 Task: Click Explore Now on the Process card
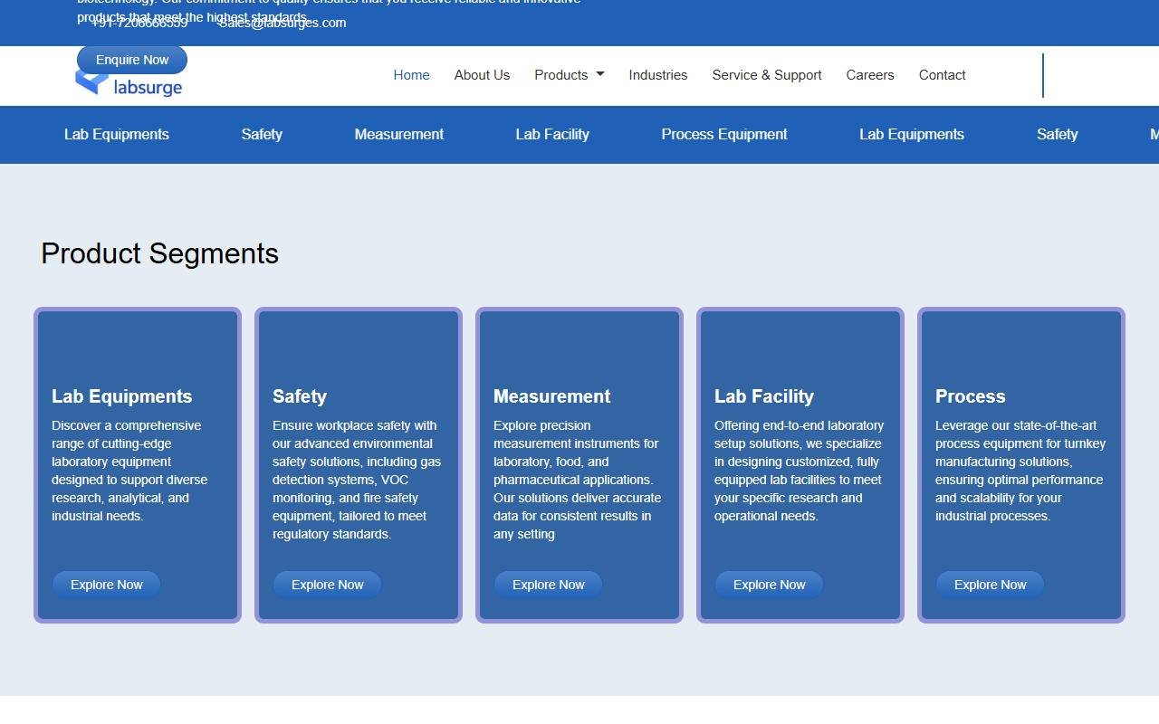point(990,585)
